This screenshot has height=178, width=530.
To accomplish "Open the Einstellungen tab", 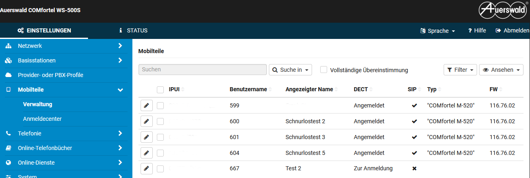I will click(44, 30).
